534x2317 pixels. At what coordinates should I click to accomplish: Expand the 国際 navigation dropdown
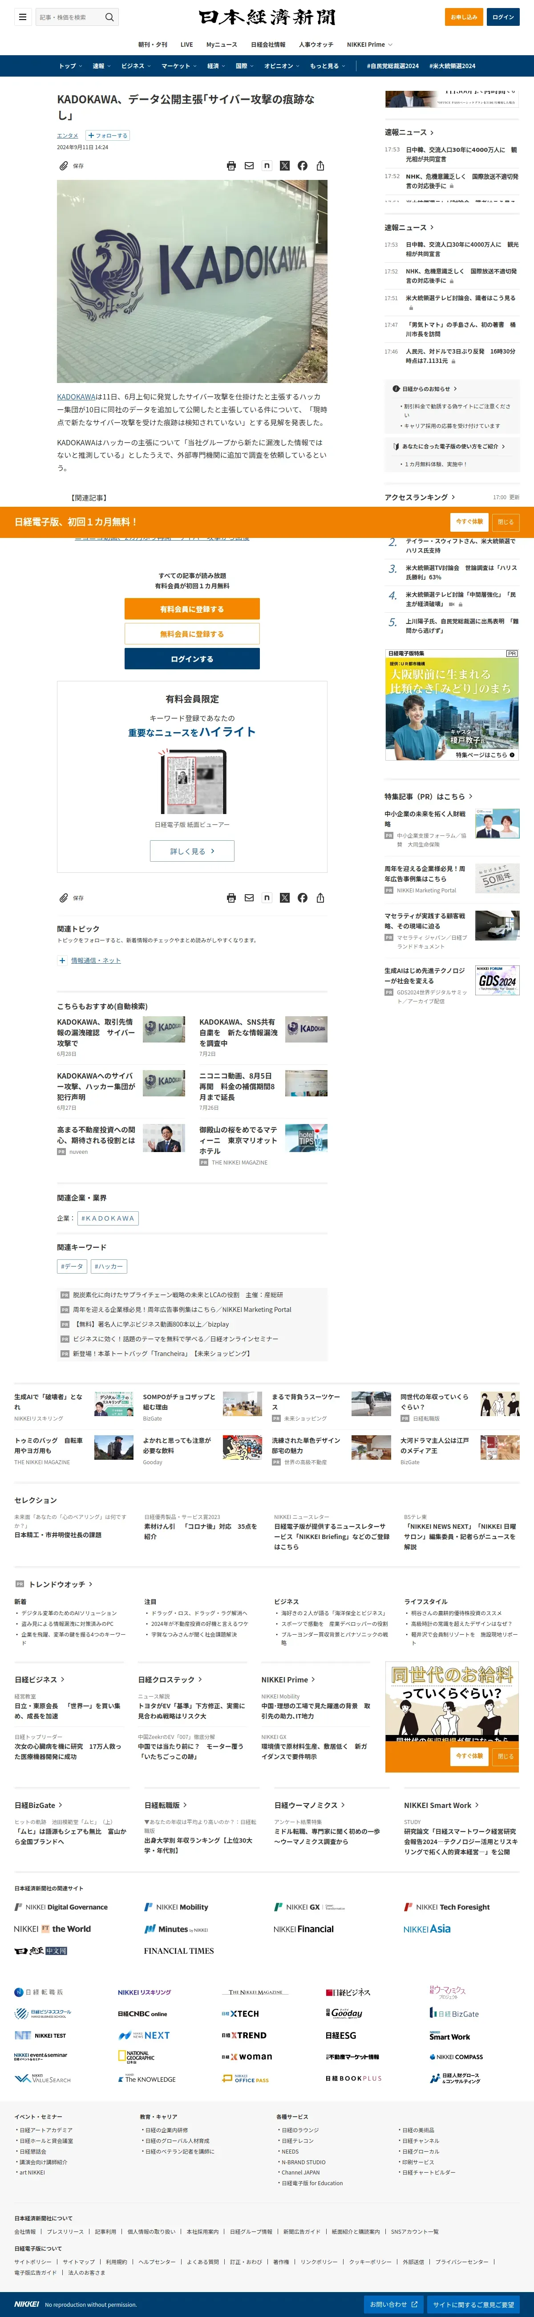(x=244, y=65)
